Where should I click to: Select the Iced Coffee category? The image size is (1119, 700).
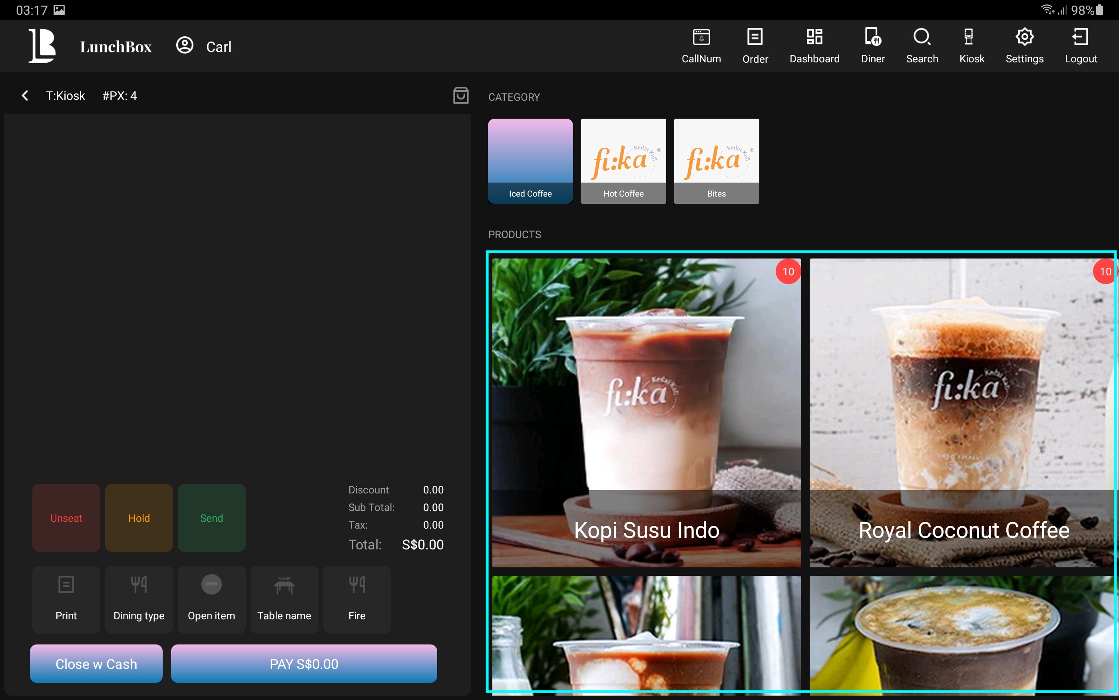pyautogui.click(x=530, y=161)
